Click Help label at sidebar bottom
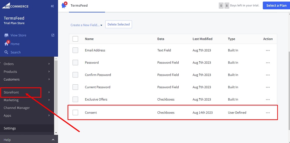The image size is (290, 143). [x=7, y=140]
